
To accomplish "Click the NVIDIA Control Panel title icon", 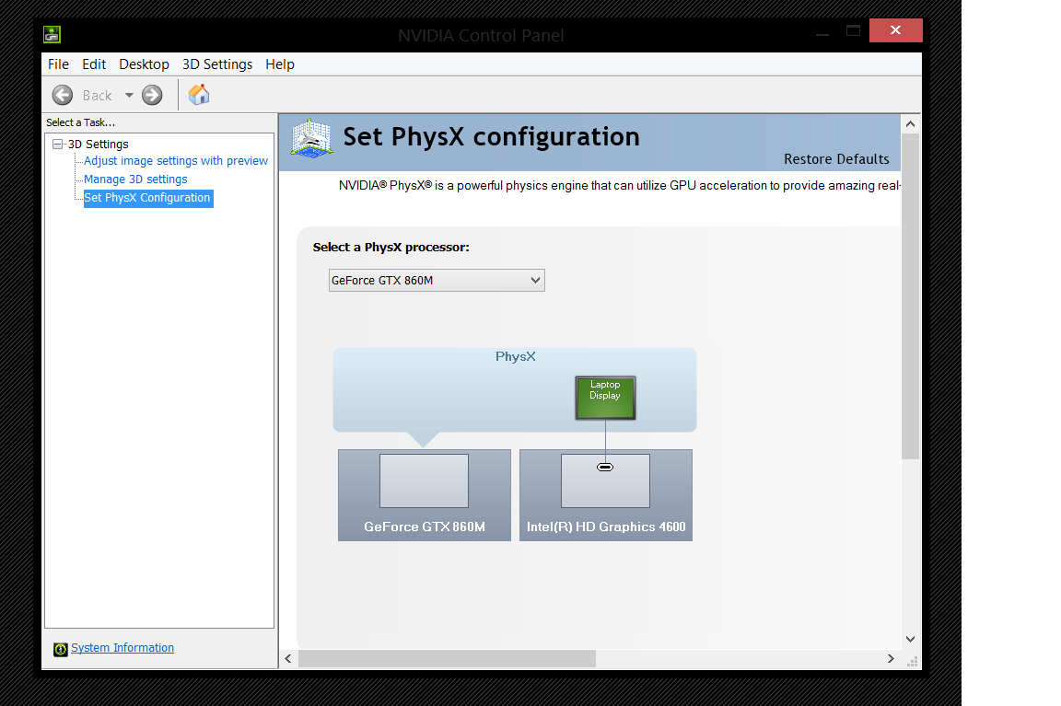I will 52,34.
